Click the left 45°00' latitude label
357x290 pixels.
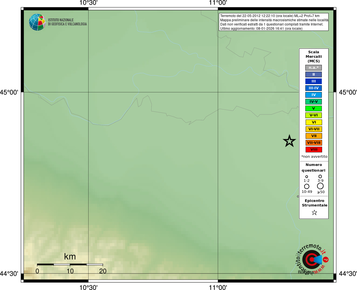[9, 92]
